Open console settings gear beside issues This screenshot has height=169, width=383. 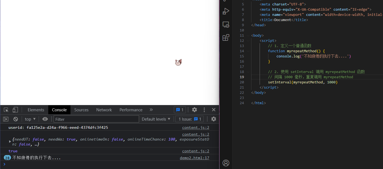coord(214,119)
